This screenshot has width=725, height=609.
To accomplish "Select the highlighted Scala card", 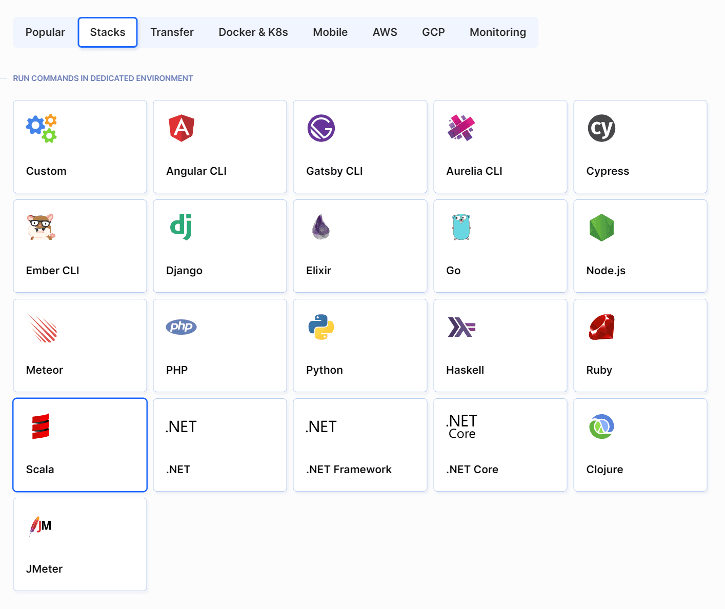I will tap(80, 445).
